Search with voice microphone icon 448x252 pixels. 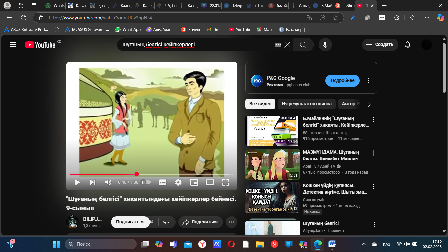point(325,45)
